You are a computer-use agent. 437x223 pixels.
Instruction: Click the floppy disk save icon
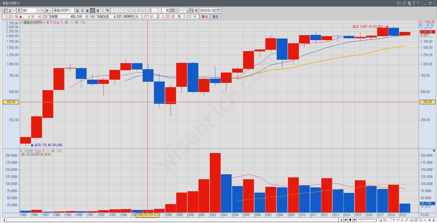click(191, 10)
